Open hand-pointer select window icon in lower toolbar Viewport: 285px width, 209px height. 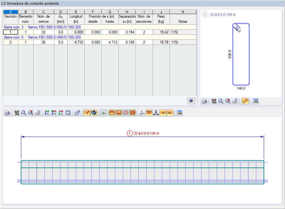179,113
